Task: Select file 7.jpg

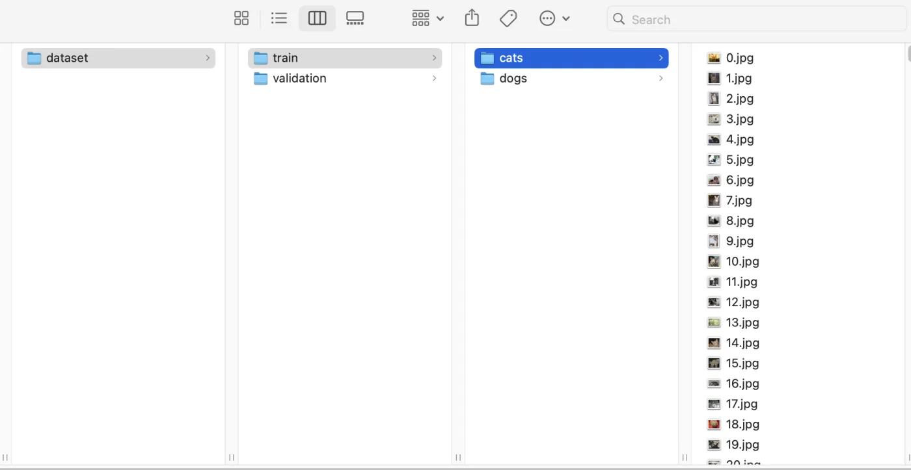Action: (739, 200)
